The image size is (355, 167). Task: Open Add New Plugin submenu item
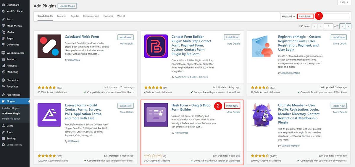[11, 114]
